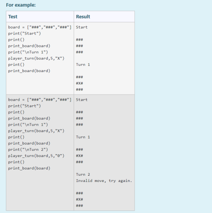
Task: Select print("Start") in the second test cell
Action: (25, 106)
